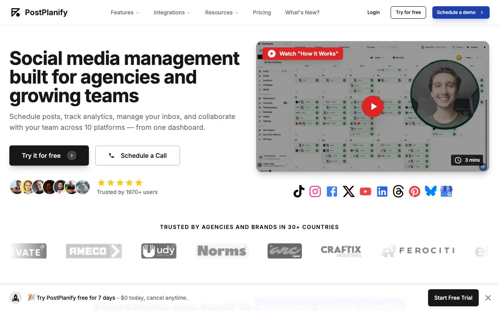499x311 pixels.
Task: Click the PostPlanify logo icon
Action: [x=16, y=12]
